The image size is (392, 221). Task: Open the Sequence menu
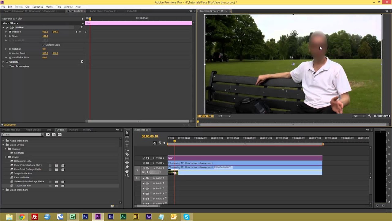(x=38, y=7)
